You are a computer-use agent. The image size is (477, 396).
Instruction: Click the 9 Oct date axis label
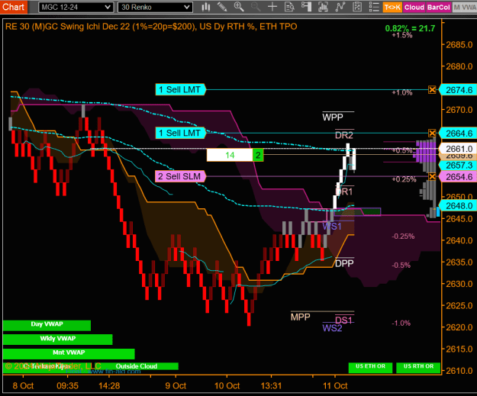(176, 386)
